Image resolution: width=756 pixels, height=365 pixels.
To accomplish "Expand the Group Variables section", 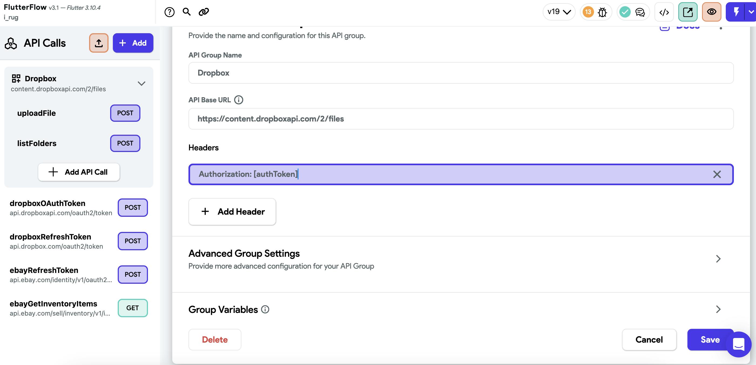I will (718, 309).
